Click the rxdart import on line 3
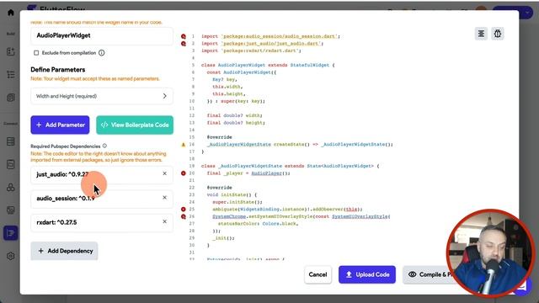This screenshot has height=303, width=539. (251, 50)
